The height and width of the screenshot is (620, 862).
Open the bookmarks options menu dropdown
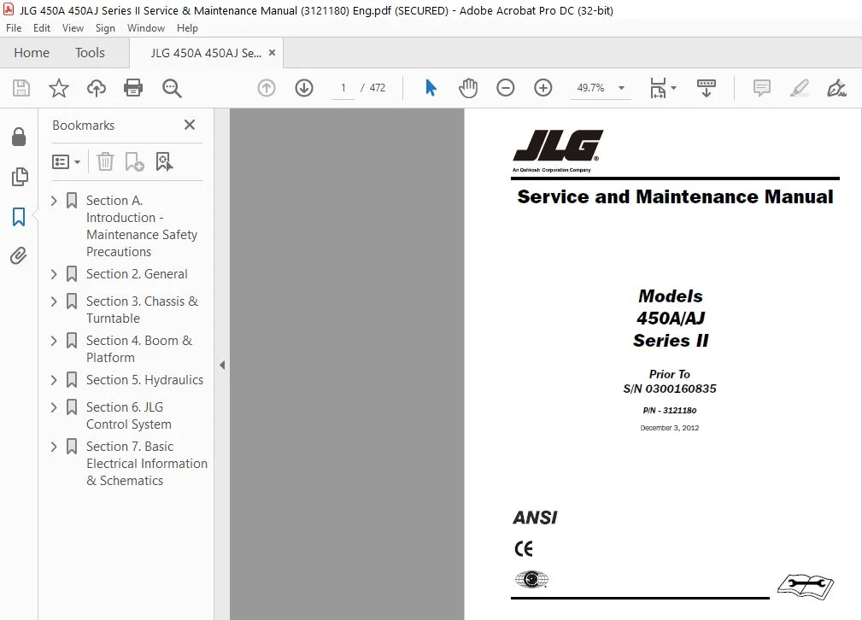(x=66, y=161)
